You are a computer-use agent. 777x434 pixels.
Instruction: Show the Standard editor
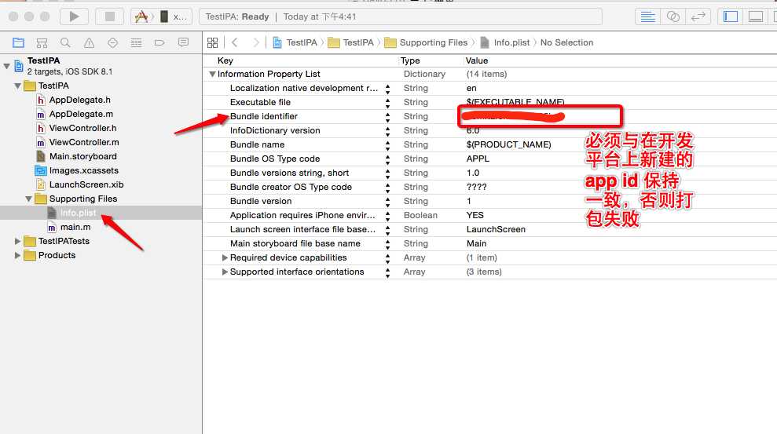coord(647,16)
